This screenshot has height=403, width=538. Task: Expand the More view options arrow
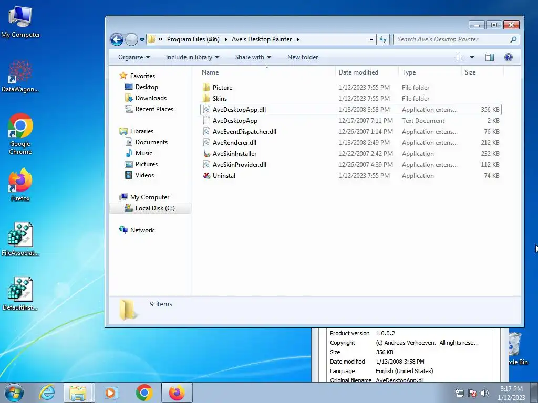(x=472, y=57)
